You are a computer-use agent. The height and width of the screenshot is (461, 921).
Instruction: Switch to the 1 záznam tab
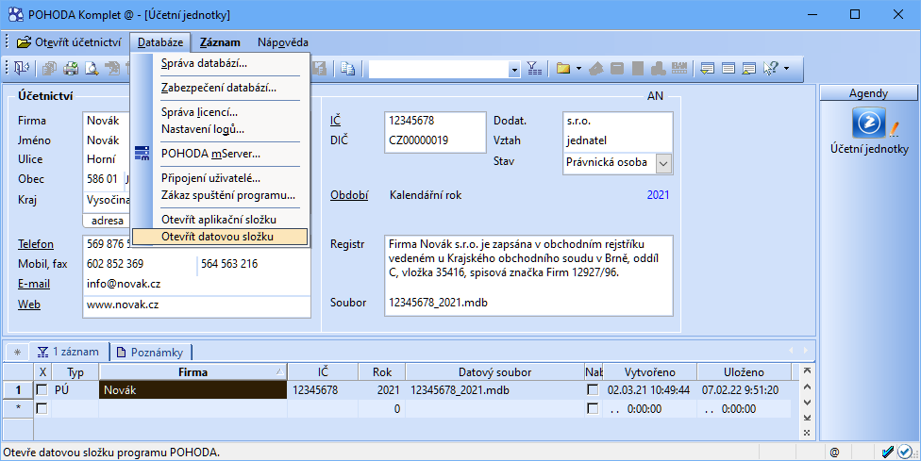coord(69,352)
